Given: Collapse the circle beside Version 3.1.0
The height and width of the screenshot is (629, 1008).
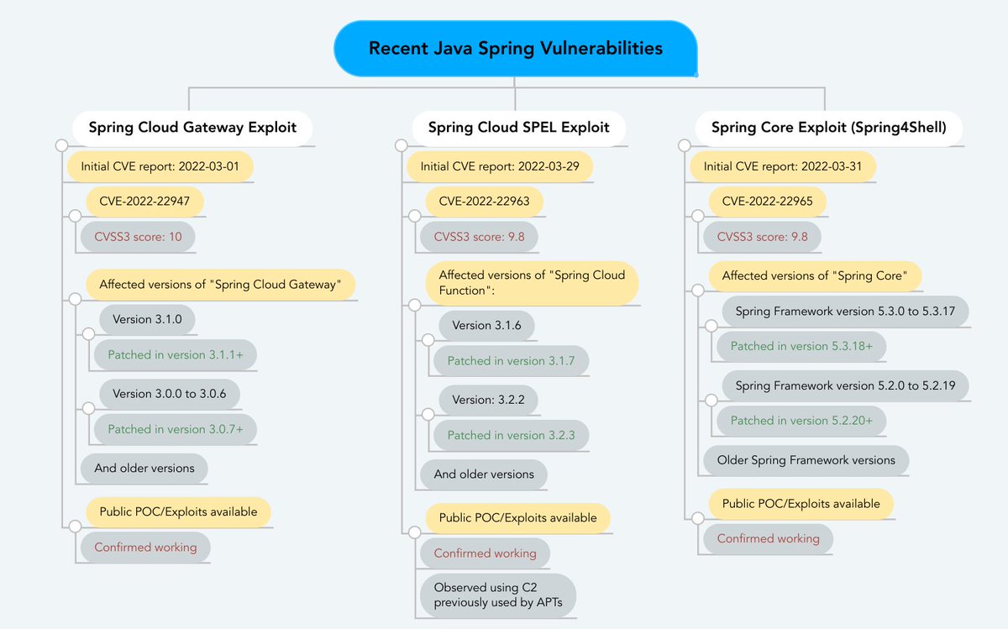Looking at the screenshot, I should click(88, 335).
